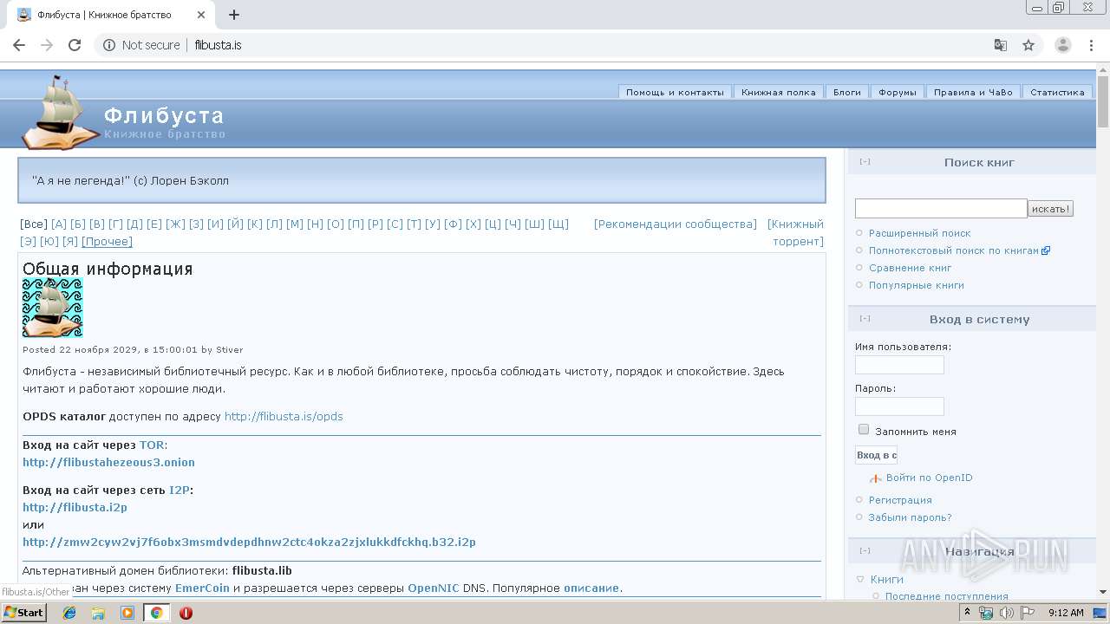This screenshot has width=1110, height=624.
Task: Open the Chrome three-dot menu
Action: (1091, 45)
